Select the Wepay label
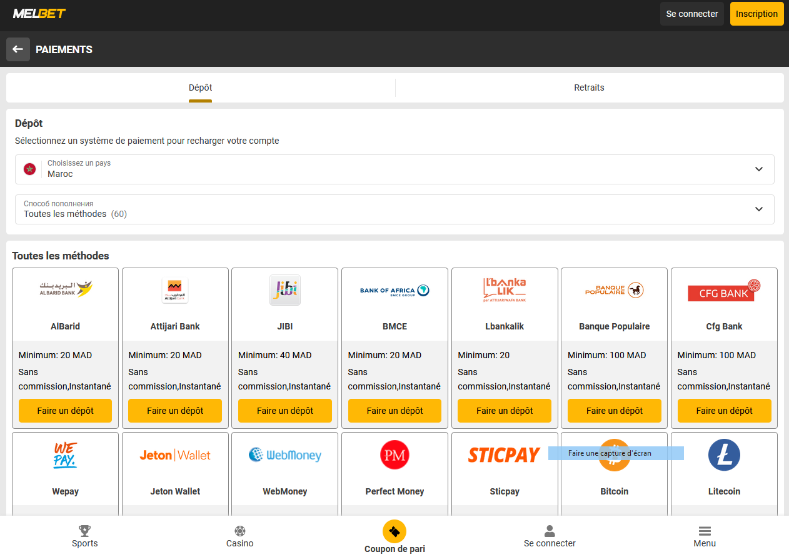Image resolution: width=789 pixels, height=557 pixels. tap(66, 491)
